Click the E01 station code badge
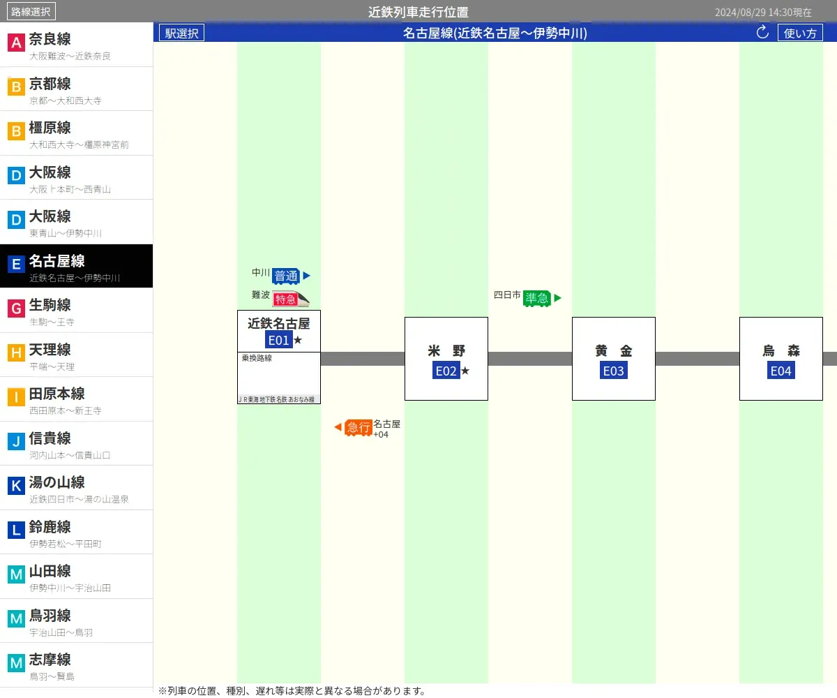The width and height of the screenshot is (837, 698). (278, 340)
